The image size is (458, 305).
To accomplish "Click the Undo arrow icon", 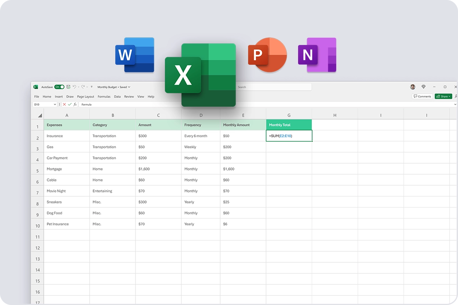I will [x=74, y=87].
